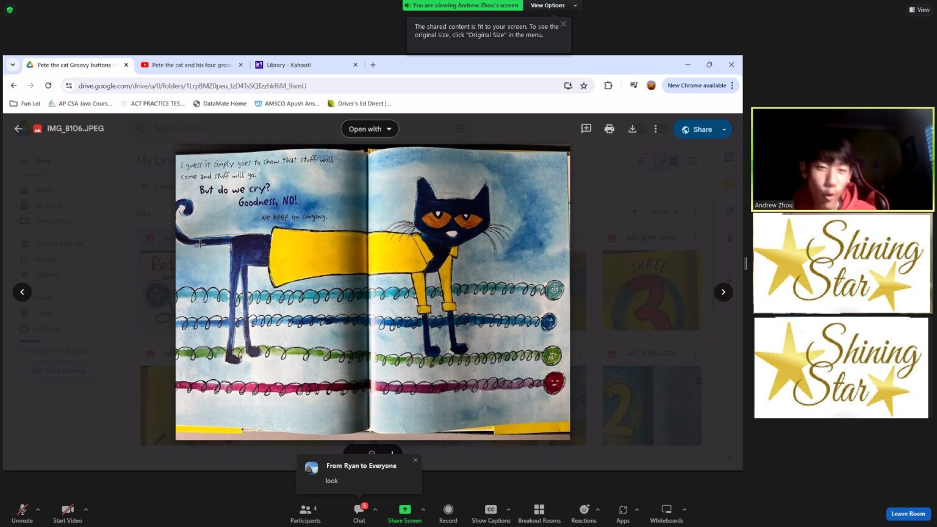Dismiss the shared content size tooltip
The width and height of the screenshot is (937, 527).
pyautogui.click(x=564, y=24)
